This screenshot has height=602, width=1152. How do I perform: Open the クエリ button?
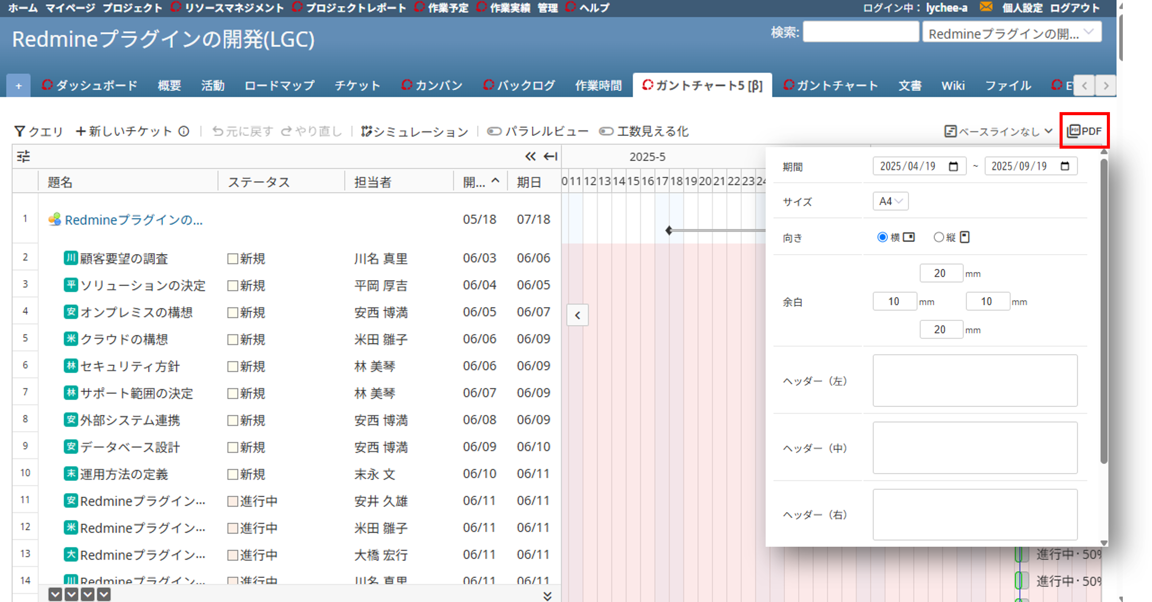(x=38, y=131)
